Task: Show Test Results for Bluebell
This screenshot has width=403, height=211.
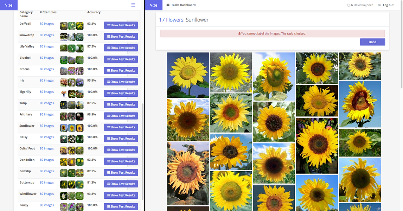Action: click(121, 59)
